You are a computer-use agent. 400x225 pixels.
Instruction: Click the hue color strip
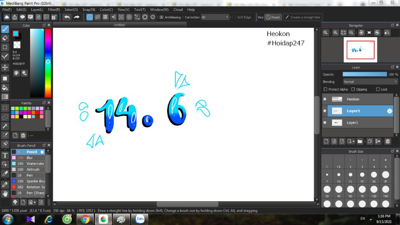(x=48, y=63)
